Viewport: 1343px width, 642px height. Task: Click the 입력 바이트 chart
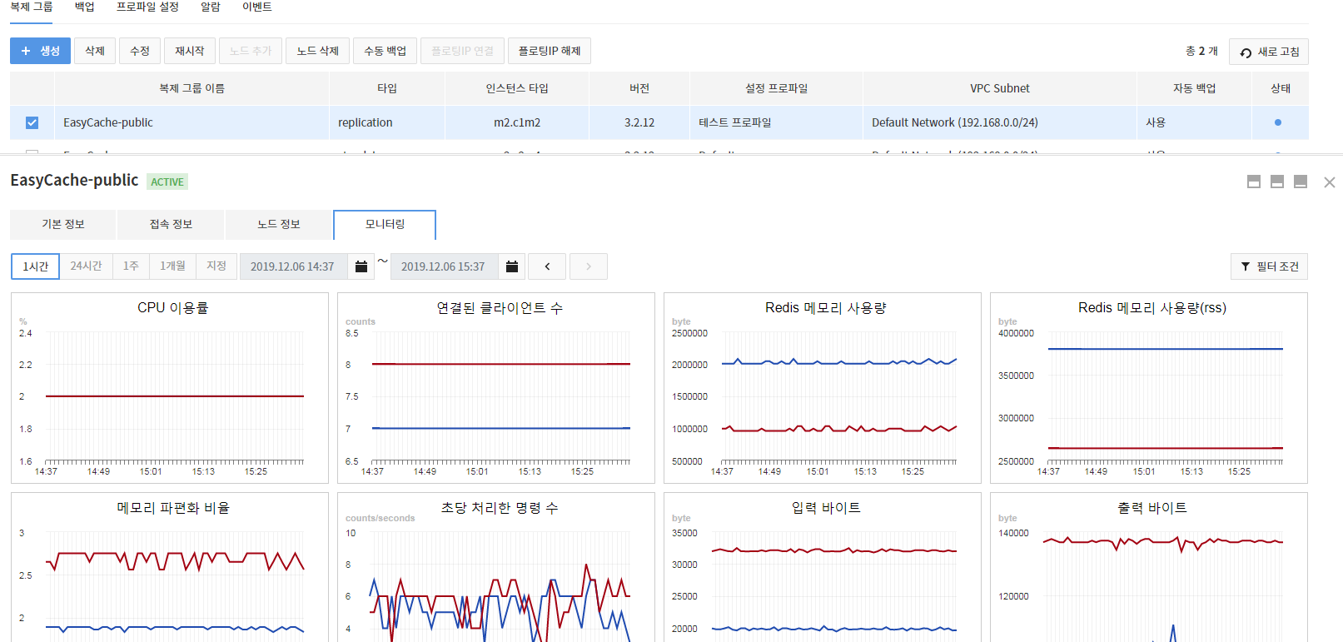pos(823,567)
